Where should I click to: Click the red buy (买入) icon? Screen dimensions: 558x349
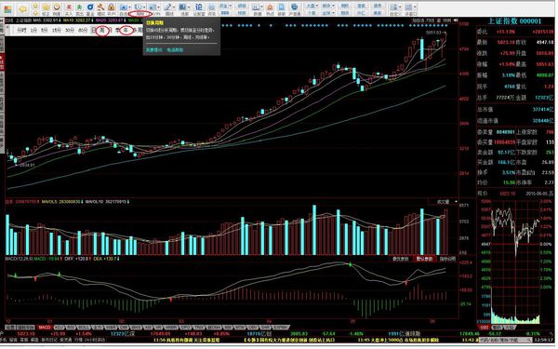[x=69, y=7]
